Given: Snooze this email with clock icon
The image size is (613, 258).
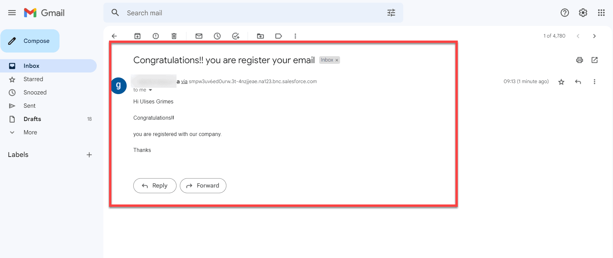Looking at the screenshot, I should 217,36.
